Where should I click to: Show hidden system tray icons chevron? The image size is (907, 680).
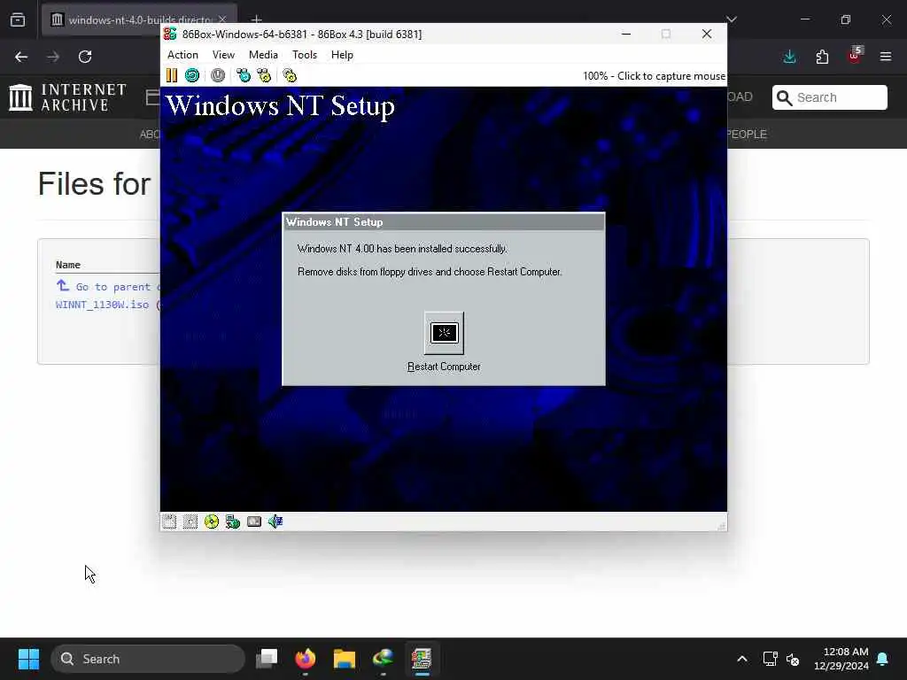click(x=742, y=659)
